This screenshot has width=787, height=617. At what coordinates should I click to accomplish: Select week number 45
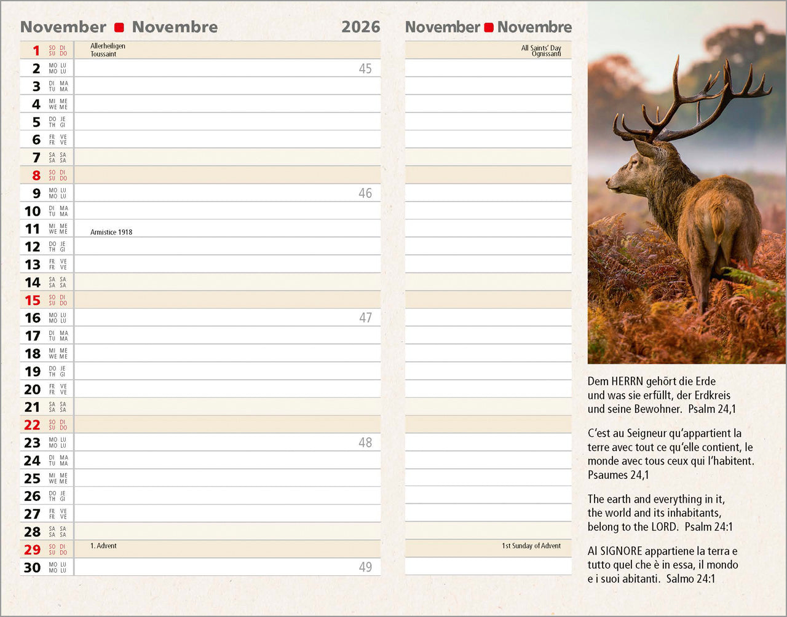click(365, 69)
